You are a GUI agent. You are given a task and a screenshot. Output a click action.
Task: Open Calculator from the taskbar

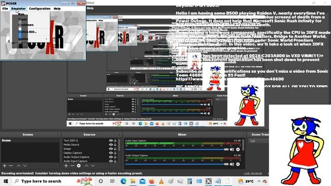point(190,181)
